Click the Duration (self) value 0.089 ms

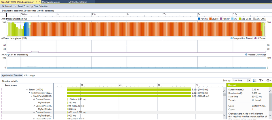click(x=256, y=93)
